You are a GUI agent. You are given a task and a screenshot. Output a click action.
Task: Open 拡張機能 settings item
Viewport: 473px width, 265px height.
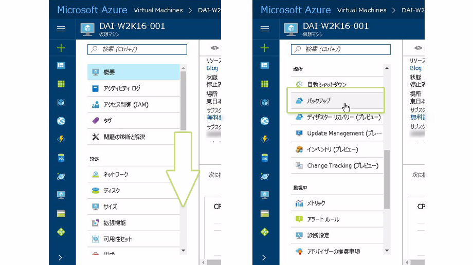(134, 223)
